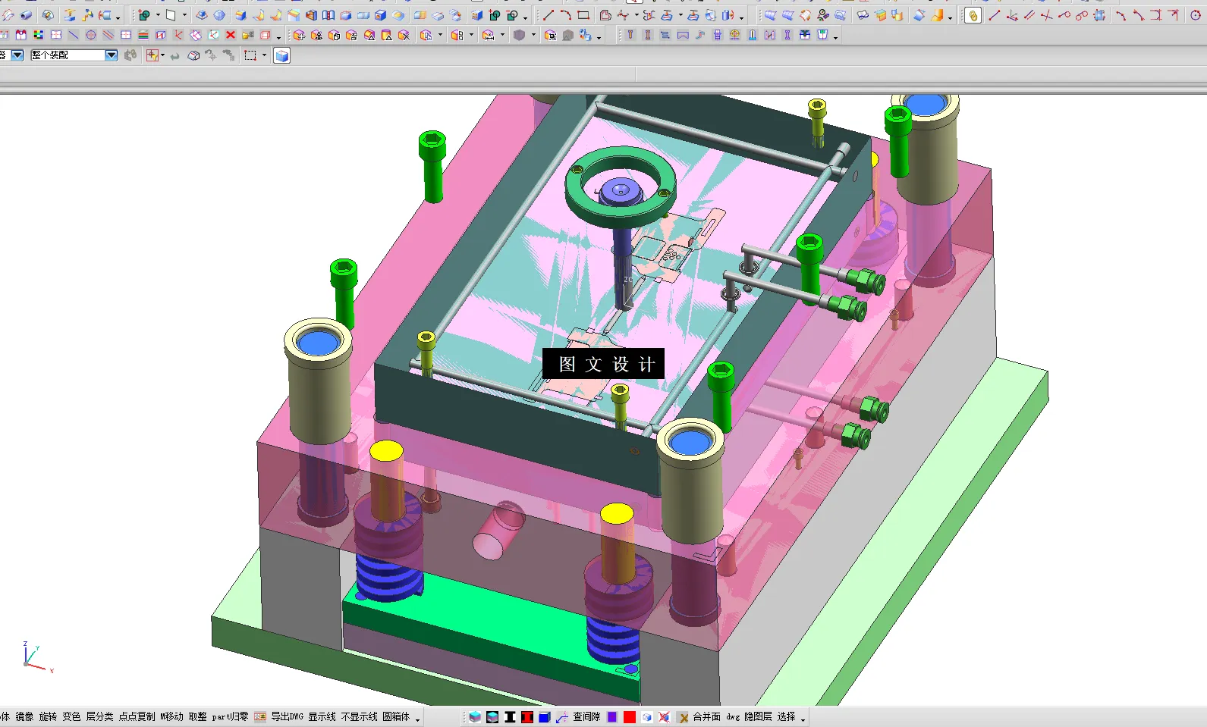Click the blue solid cube icon in bottom toolbar

544,716
